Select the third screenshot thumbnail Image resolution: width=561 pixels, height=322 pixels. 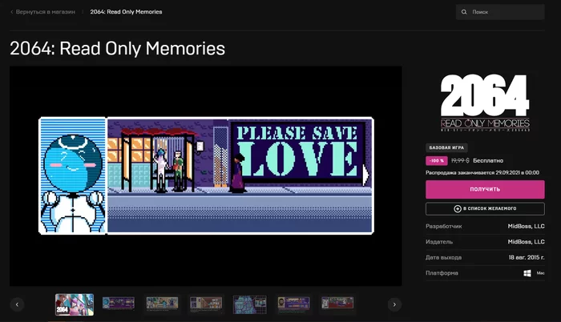pos(162,303)
